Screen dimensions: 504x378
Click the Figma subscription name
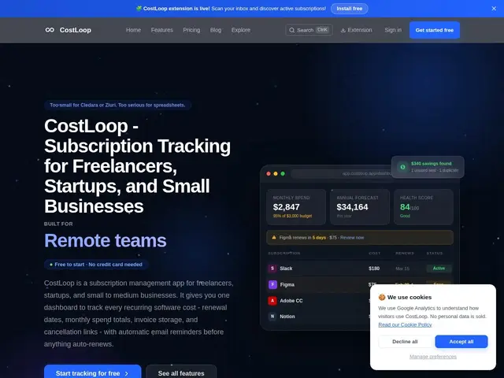(x=287, y=284)
